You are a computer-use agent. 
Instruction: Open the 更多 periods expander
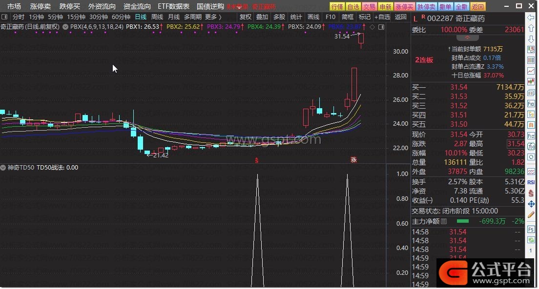pyautogui.click(x=213, y=17)
